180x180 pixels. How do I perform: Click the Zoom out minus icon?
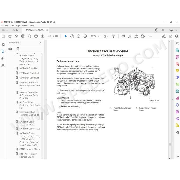78,36
